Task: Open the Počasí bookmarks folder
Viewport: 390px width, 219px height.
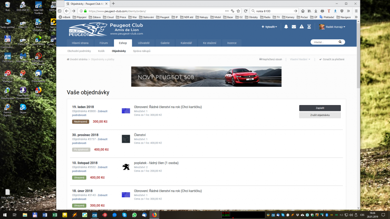Action: click(302, 17)
